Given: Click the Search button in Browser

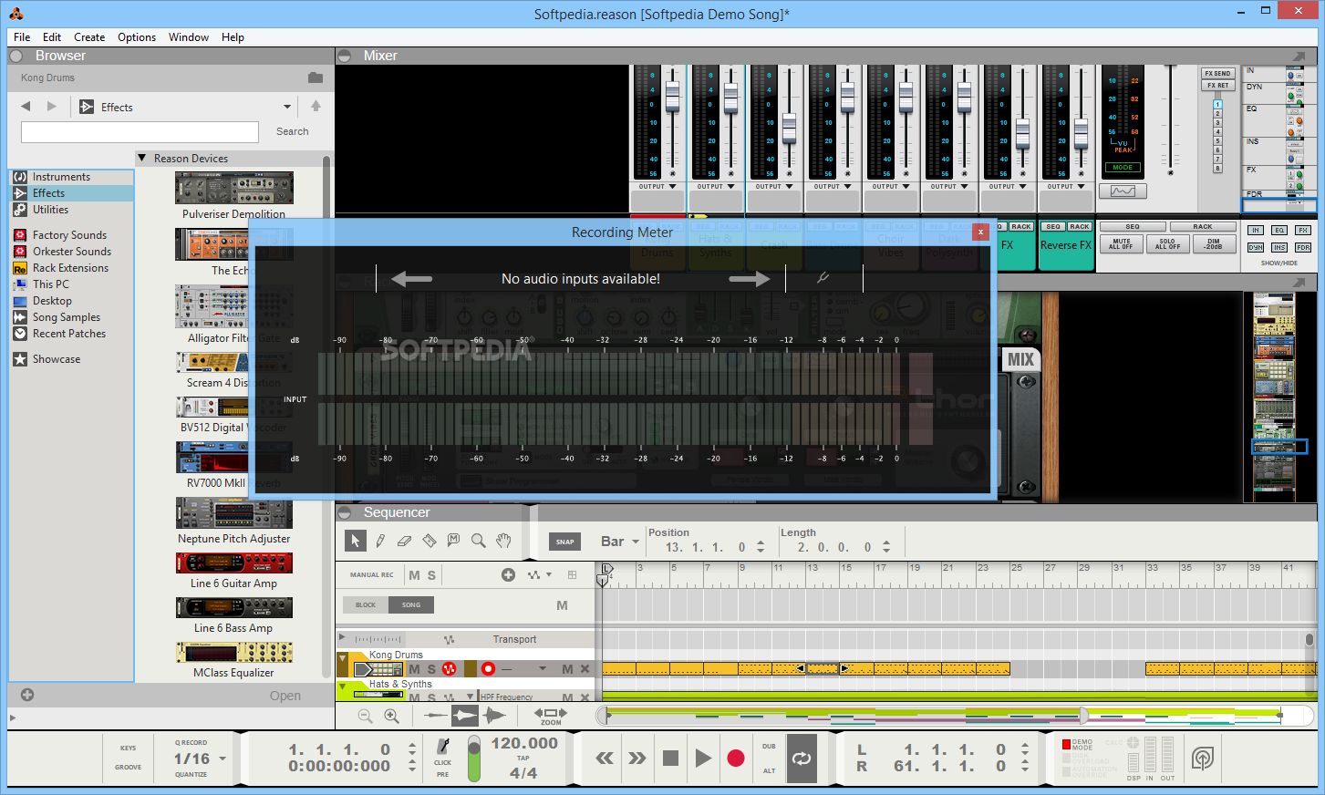Looking at the screenshot, I should (293, 131).
